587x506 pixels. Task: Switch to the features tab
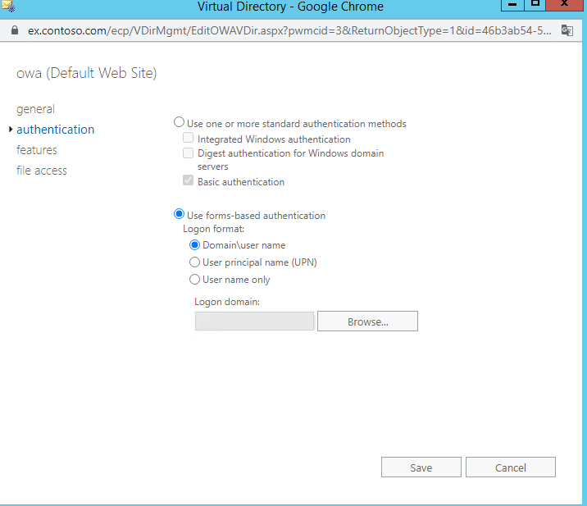(37, 150)
